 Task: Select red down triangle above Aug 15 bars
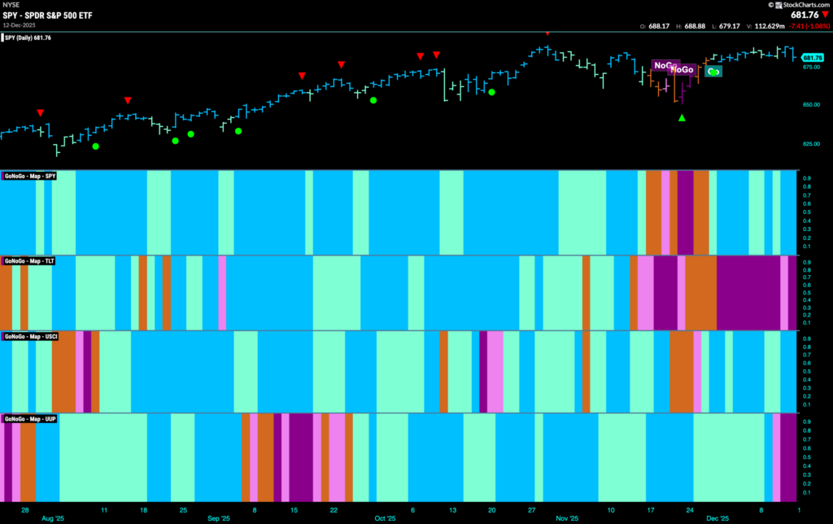[128, 100]
